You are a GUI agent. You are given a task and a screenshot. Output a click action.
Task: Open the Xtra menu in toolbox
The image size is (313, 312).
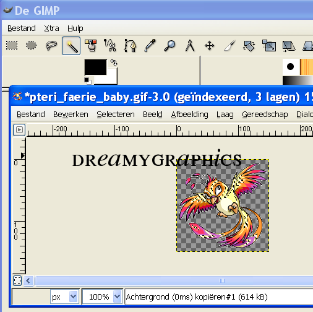coord(51,28)
